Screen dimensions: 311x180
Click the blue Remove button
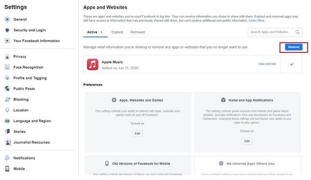click(294, 47)
